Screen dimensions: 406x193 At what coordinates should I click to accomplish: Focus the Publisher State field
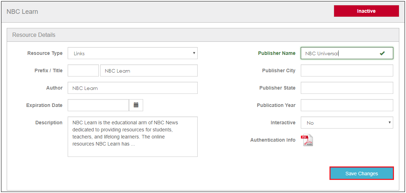(347, 88)
